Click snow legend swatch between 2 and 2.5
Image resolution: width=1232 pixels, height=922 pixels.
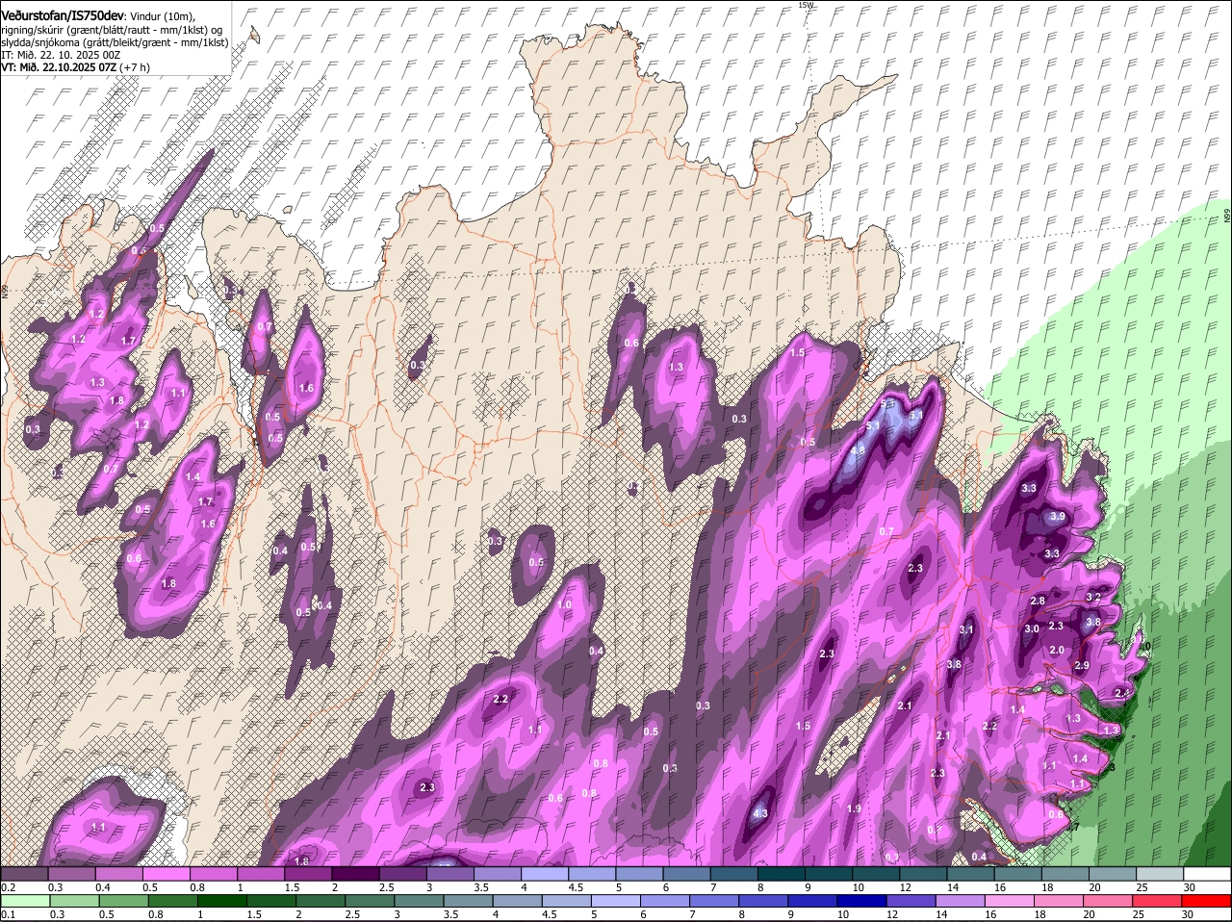[355, 874]
